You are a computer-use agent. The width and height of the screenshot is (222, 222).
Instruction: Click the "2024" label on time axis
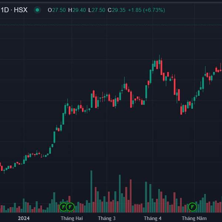click(x=24, y=218)
